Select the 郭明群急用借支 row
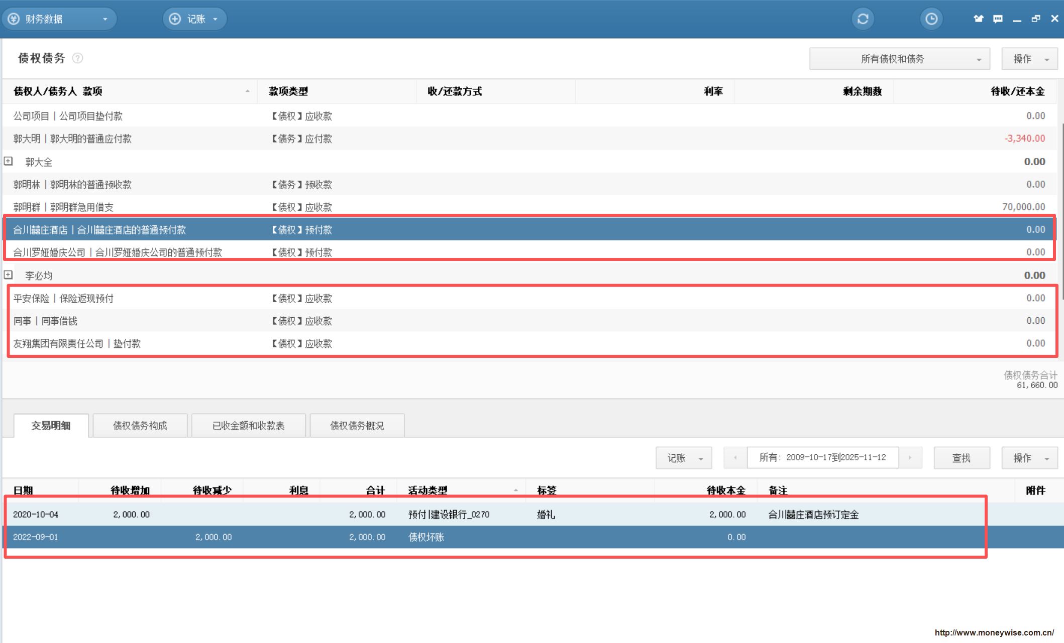Screen dimensions: 1064x643 63,207
